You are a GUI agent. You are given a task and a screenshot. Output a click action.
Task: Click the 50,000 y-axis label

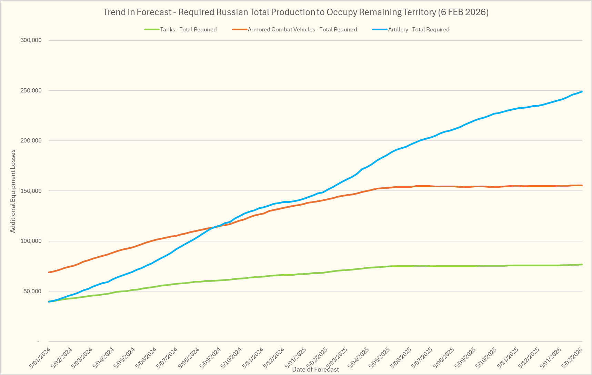pyautogui.click(x=32, y=292)
